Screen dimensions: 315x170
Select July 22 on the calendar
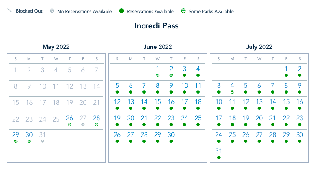point(286,118)
